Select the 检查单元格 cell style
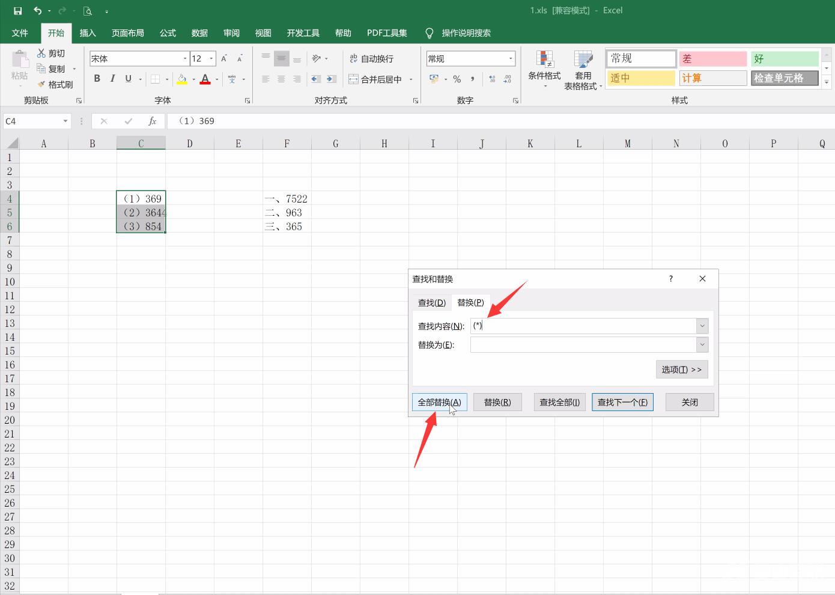This screenshot has height=595, width=835. [785, 78]
